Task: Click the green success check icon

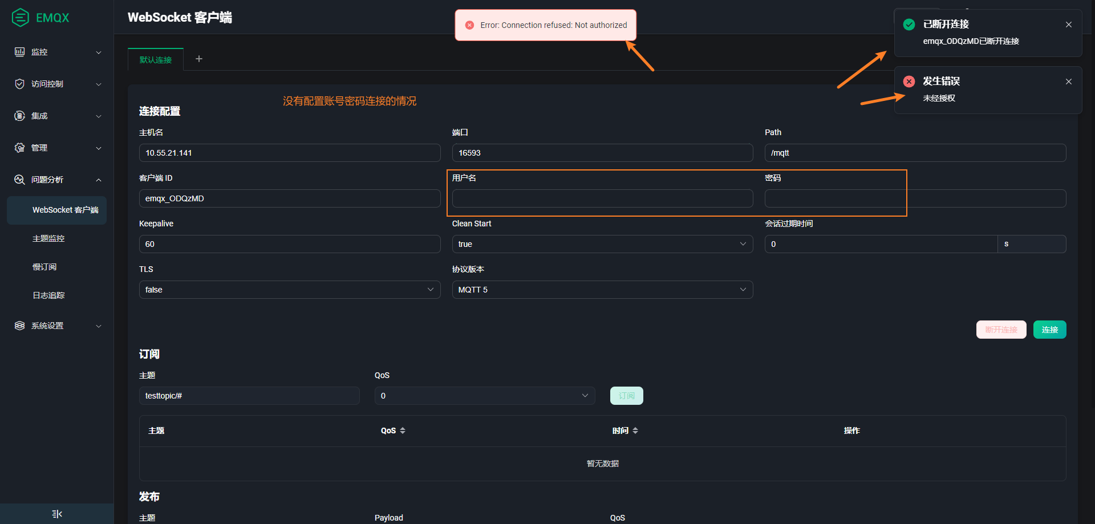Action: [x=909, y=25]
